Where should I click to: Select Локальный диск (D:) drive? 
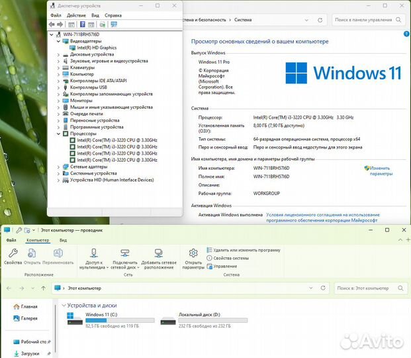pyautogui.click(x=204, y=320)
